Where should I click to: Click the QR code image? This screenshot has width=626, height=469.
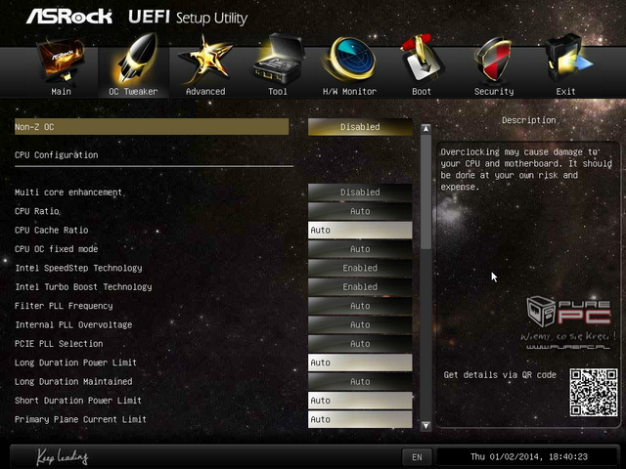594,393
